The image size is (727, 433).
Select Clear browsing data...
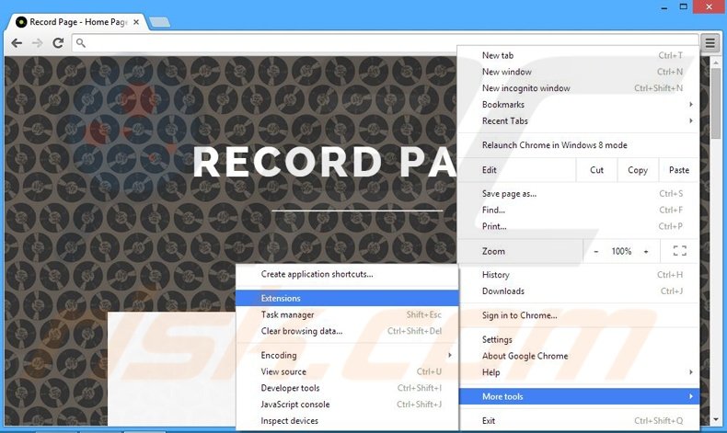coord(347,331)
